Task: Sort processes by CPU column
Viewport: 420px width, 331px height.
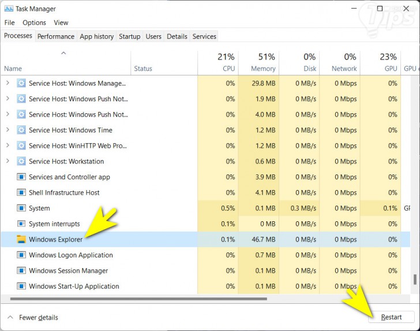Action: pos(218,62)
